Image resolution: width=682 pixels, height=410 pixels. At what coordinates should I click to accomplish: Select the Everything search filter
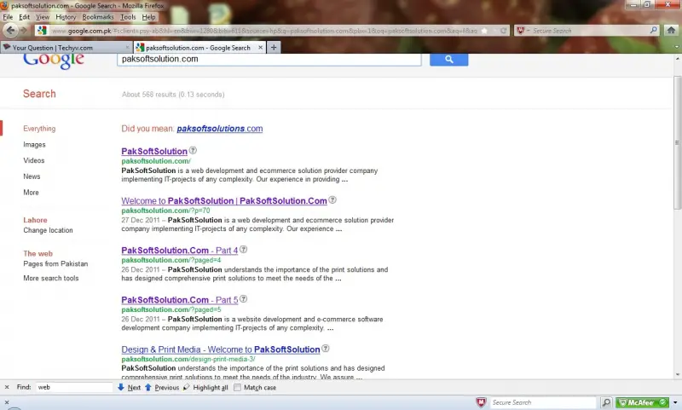(39, 128)
